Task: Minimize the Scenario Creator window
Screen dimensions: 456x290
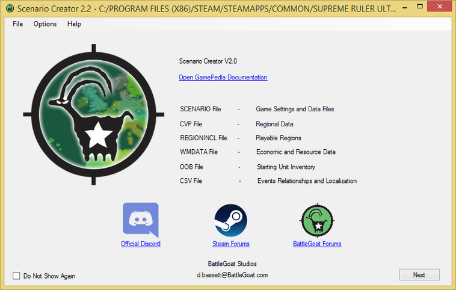Action: point(404,7)
